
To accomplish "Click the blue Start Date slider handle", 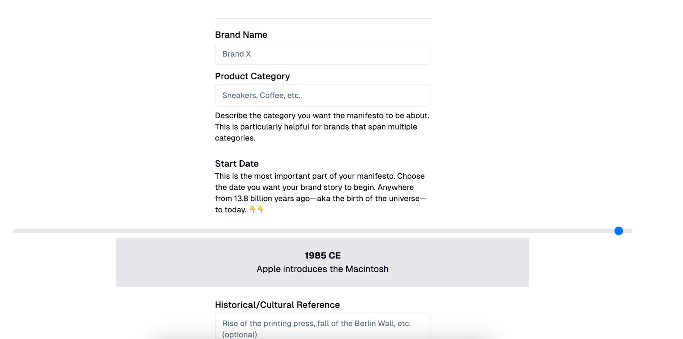I will (x=619, y=231).
